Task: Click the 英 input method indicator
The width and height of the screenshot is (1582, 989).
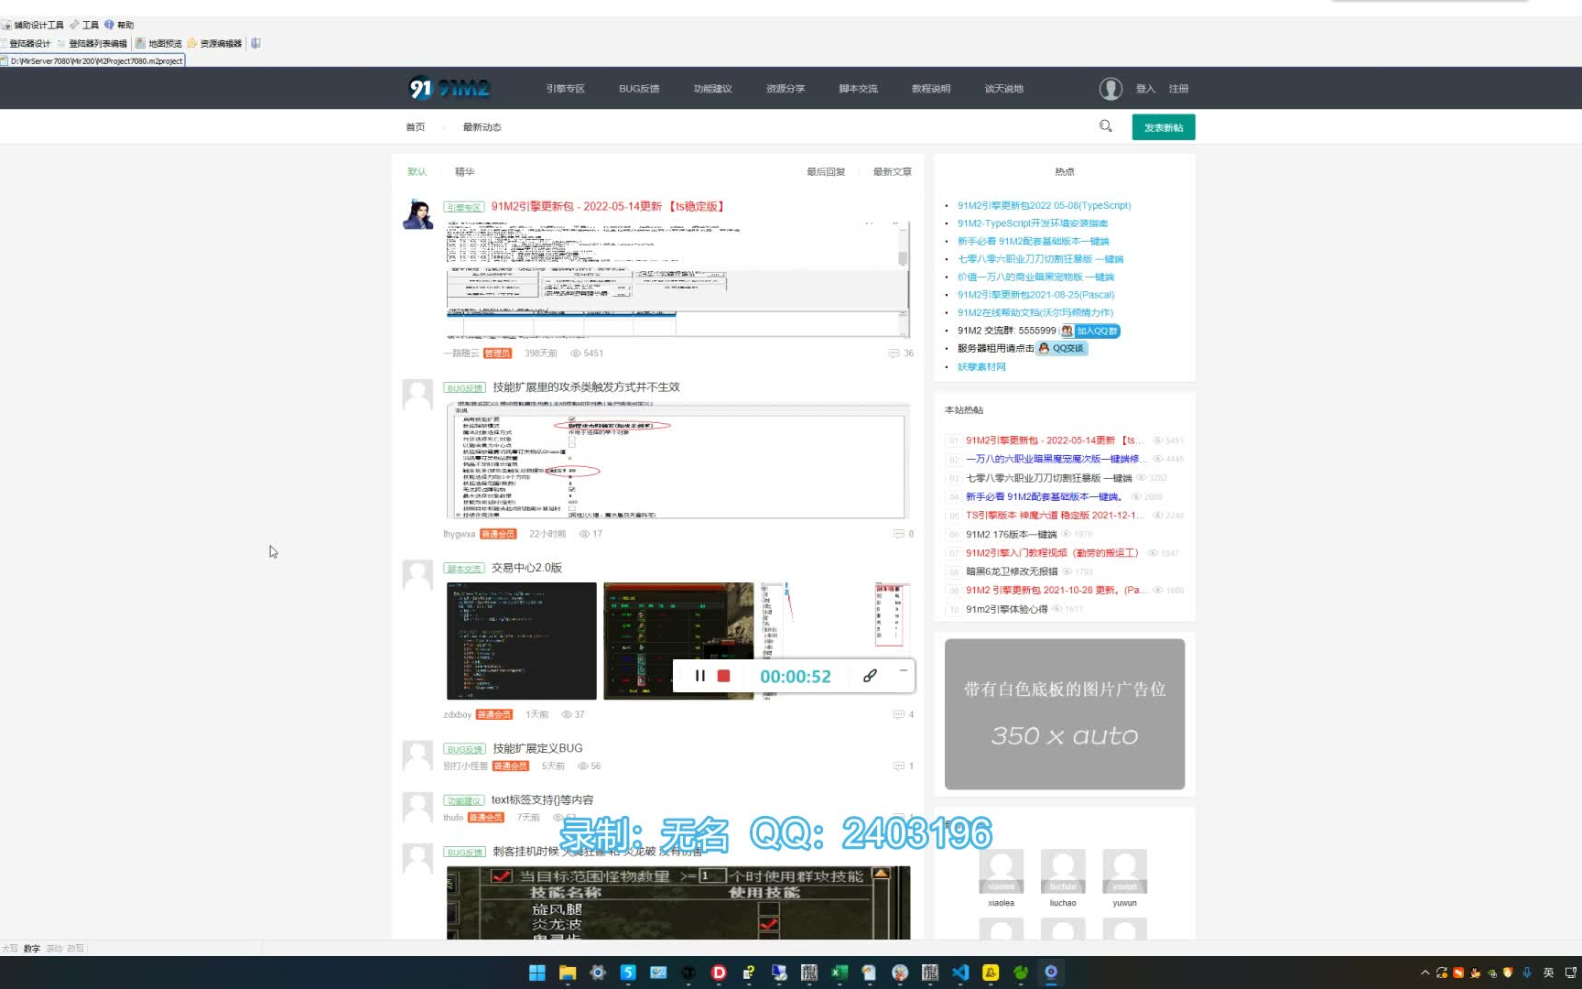Action: click(x=1548, y=973)
